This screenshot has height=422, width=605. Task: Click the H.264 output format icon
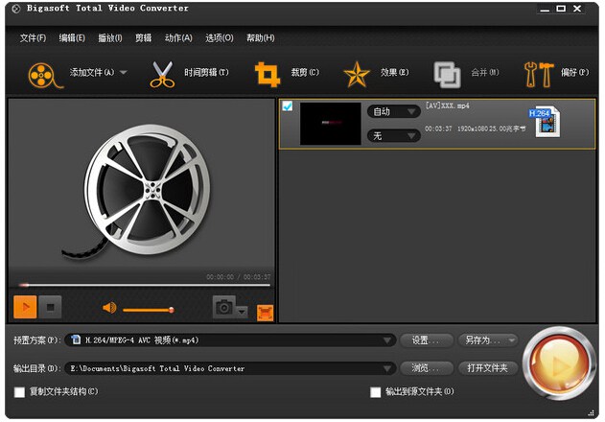click(545, 122)
